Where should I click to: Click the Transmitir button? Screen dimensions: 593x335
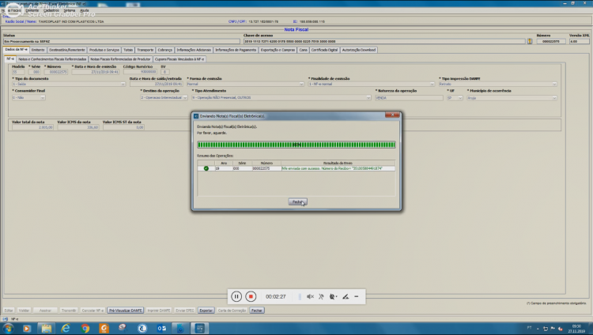pyautogui.click(x=69, y=311)
